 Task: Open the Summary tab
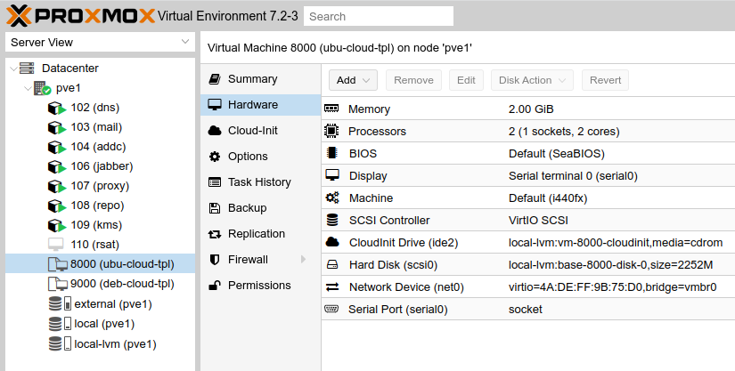pos(261,79)
